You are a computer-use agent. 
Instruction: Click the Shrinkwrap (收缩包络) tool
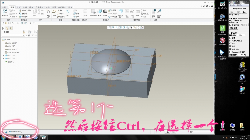(23, 17)
